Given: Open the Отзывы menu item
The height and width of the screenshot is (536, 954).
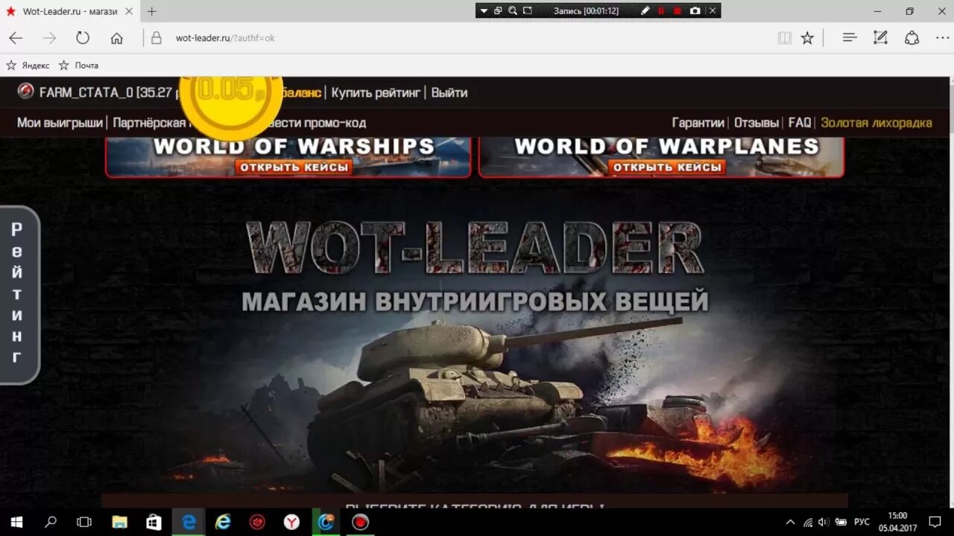Looking at the screenshot, I should (756, 123).
